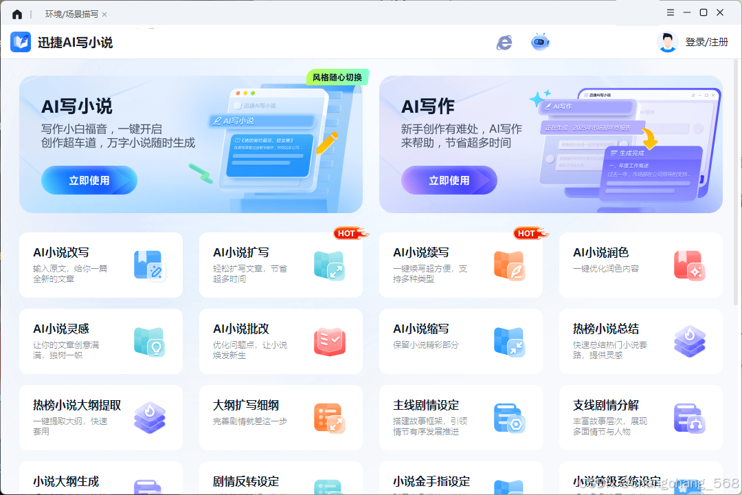Close the 环境/场景描写 tab

point(104,14)
